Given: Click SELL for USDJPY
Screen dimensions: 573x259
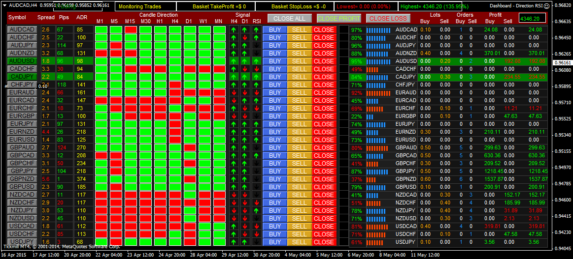Looking at the screenshot, I should pyautogui.click(x=299, y=242).
